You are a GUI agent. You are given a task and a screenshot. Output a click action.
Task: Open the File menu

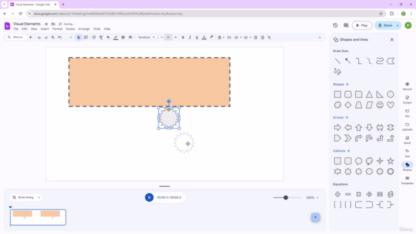click(x=16, y=29)
